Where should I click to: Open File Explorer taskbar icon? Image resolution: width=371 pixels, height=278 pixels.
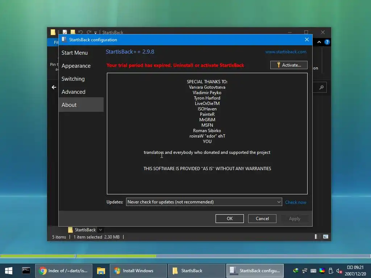[x=101, y=271]
